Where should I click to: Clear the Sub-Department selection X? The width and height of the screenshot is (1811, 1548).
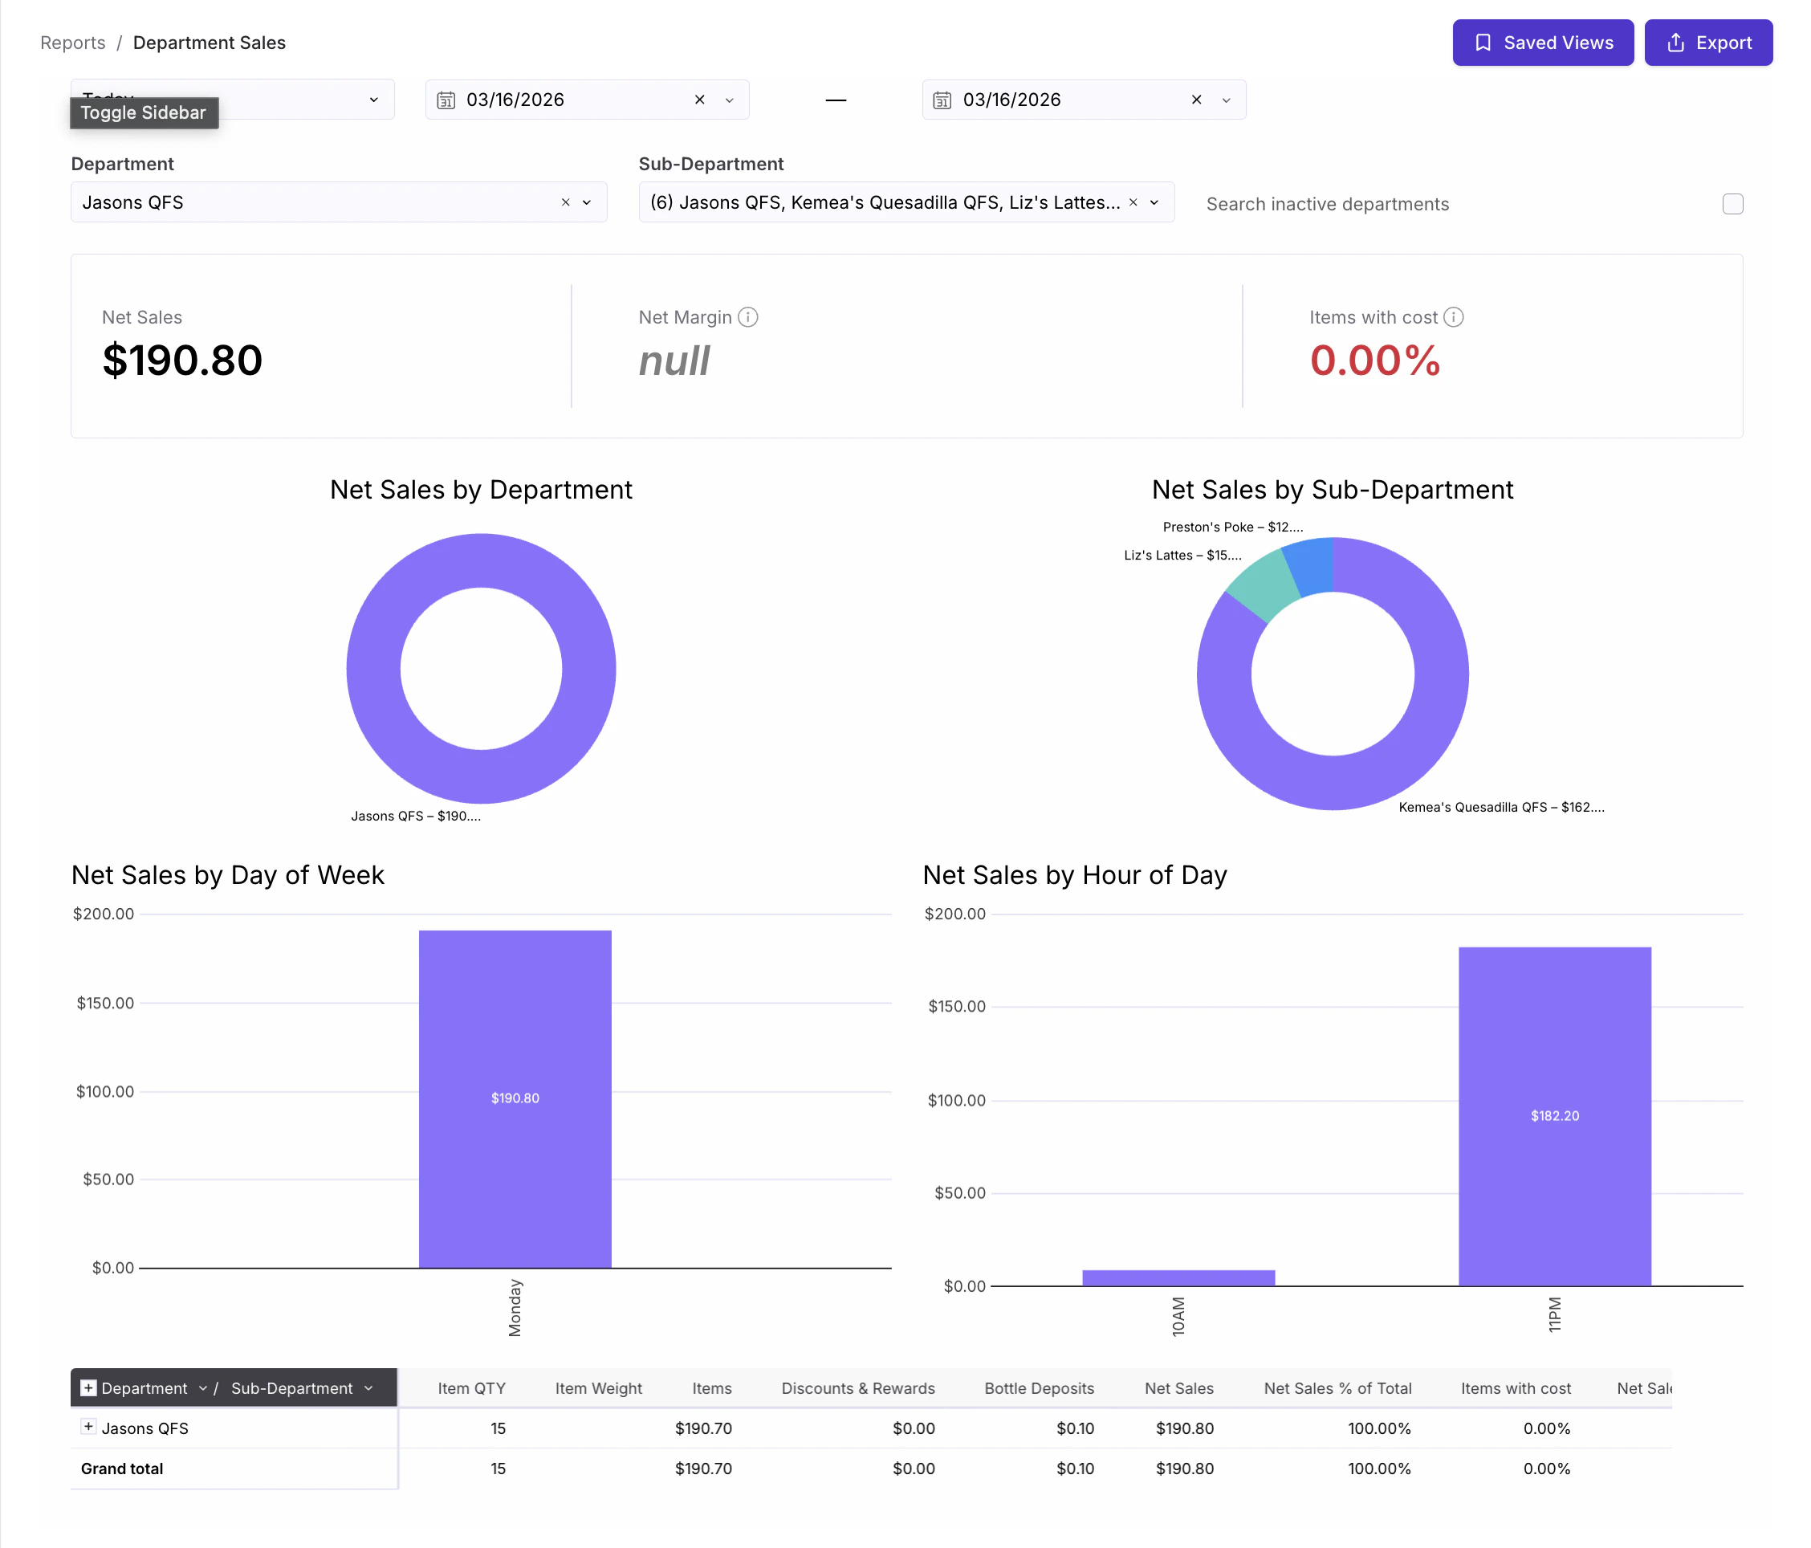coord(1133,202)
